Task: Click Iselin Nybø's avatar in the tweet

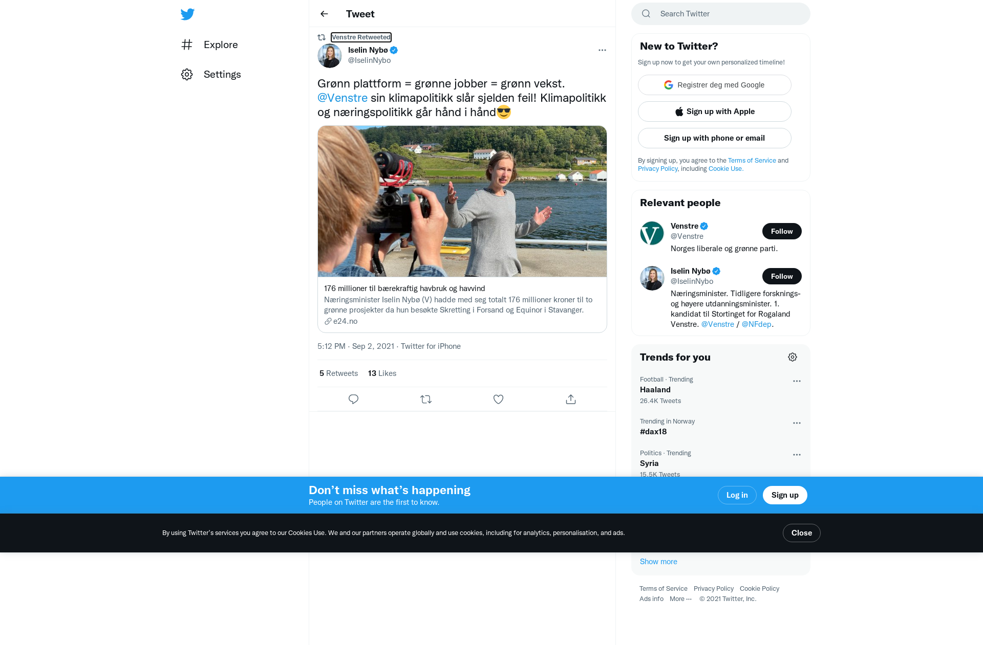Action: click(330, 56)
